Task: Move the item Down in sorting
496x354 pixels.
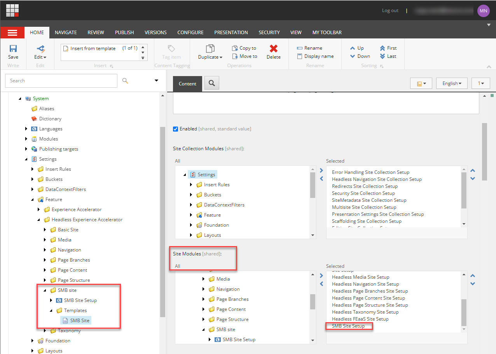Action: tap(360, 56)
